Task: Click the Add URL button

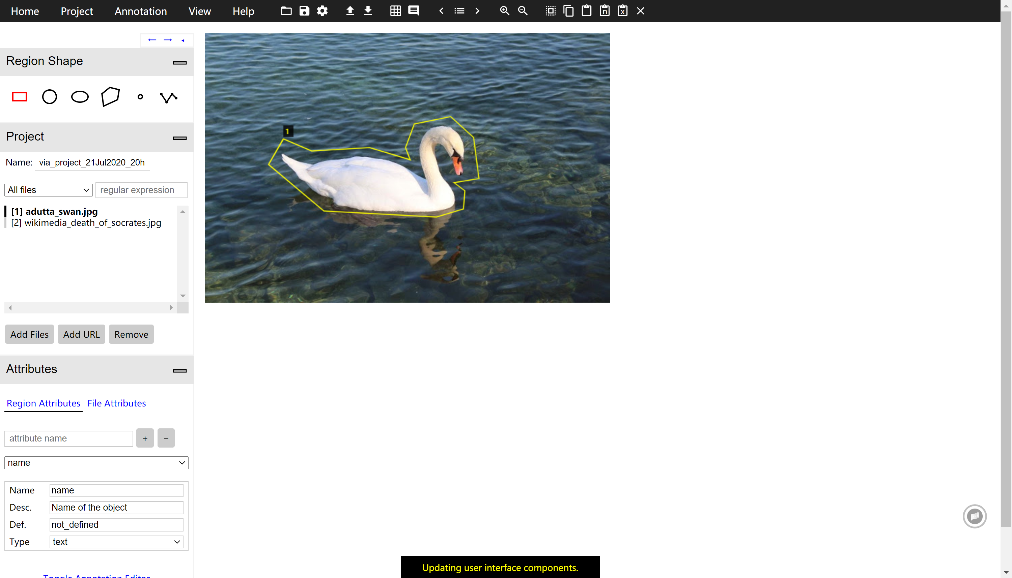Action: (81, 334)
